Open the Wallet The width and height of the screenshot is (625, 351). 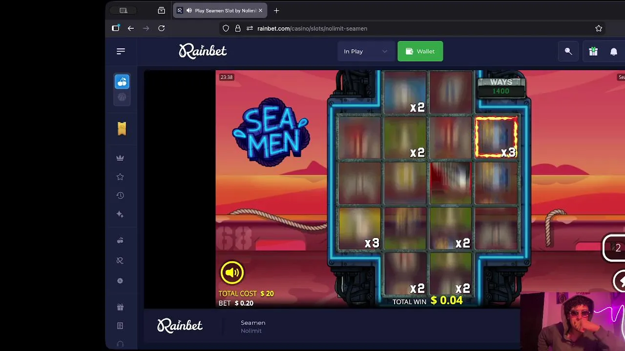pos(420,51)
